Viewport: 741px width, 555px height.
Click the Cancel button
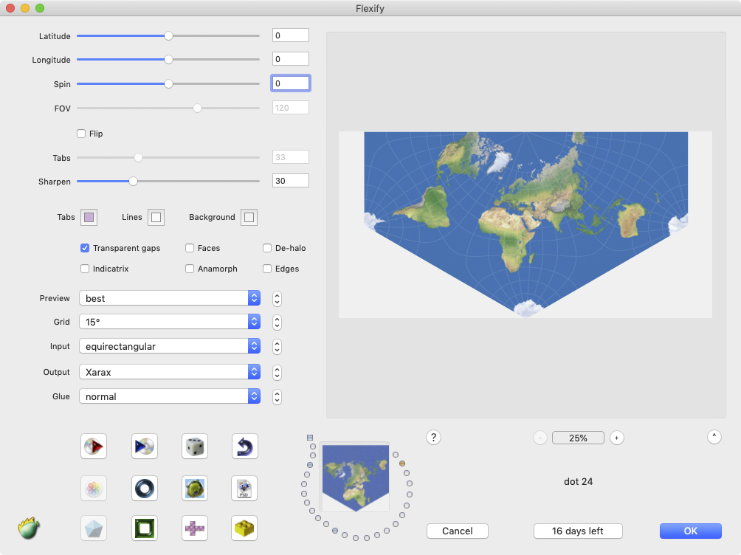pos(458,531)
